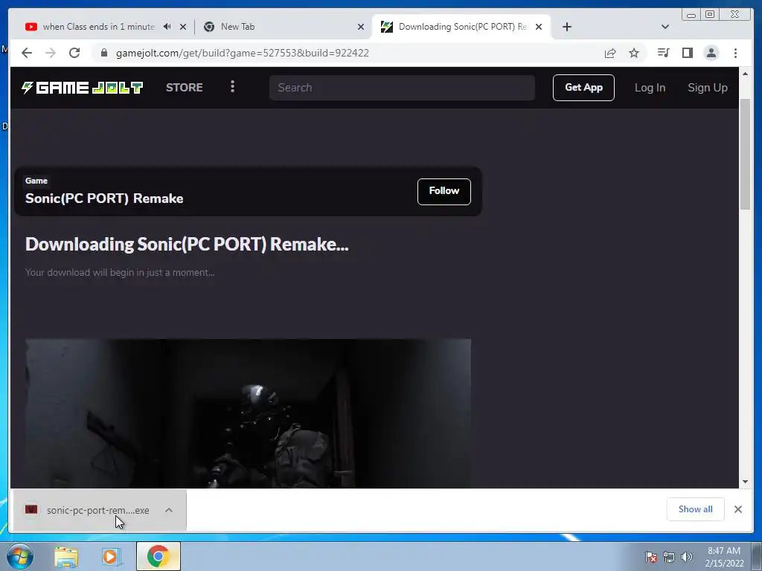The height and width of the screenshot is (571, 762).
Task: Close the downloads bar
Action: [x=737, y=509]
